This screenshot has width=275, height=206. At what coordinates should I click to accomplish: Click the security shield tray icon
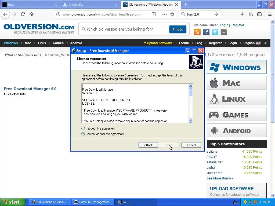tap(245, 202)
